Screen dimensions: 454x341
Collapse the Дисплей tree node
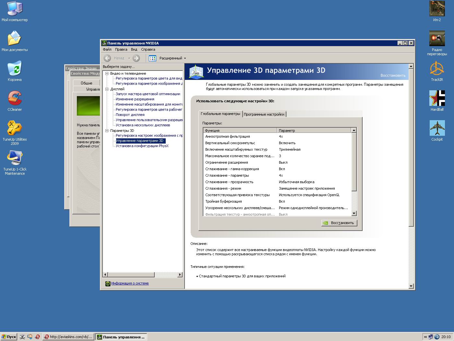click(x=107, y=89)
